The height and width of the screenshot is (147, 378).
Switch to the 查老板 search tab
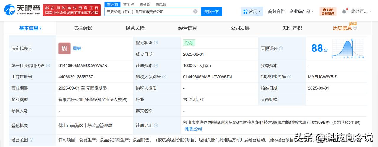point(128,4)
